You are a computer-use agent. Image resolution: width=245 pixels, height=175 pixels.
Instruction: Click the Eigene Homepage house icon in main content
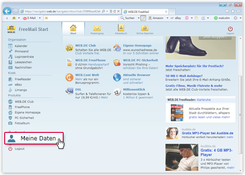point(117,48)
